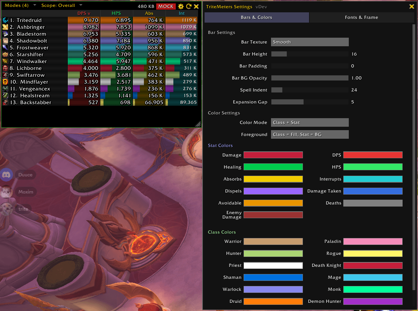Click the class icon beside Starshifter

click(5, 54)
